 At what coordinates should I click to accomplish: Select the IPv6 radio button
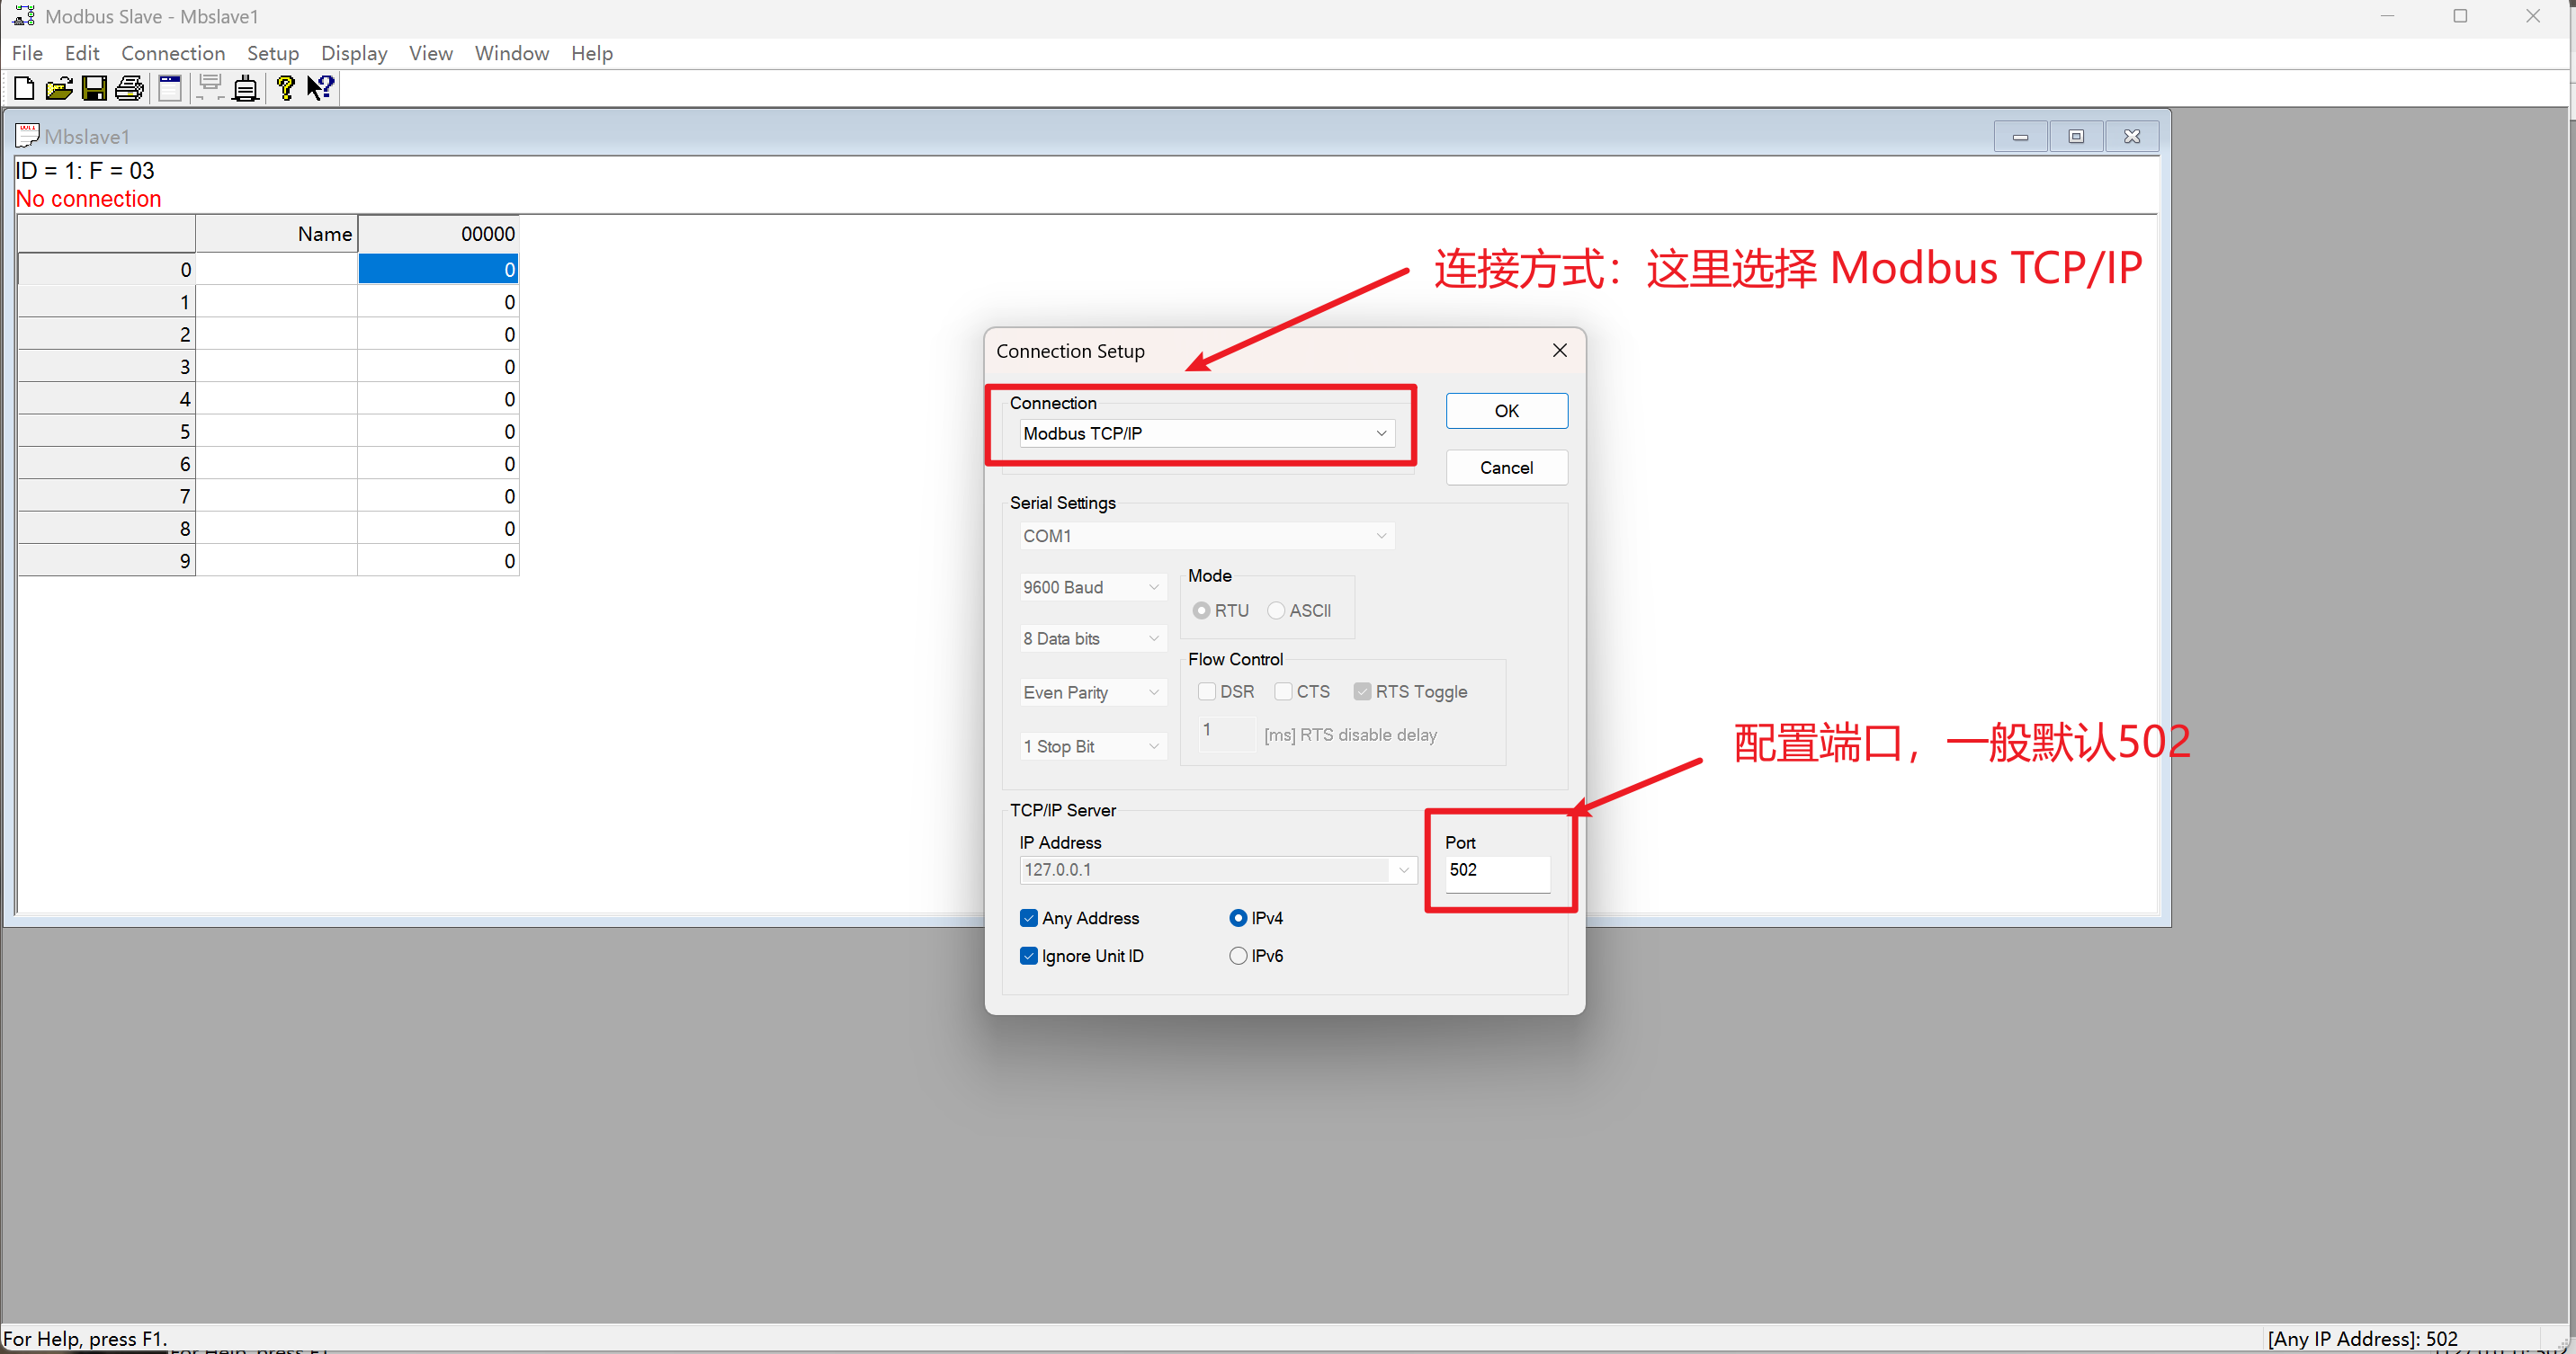(x=1238, y=956)
